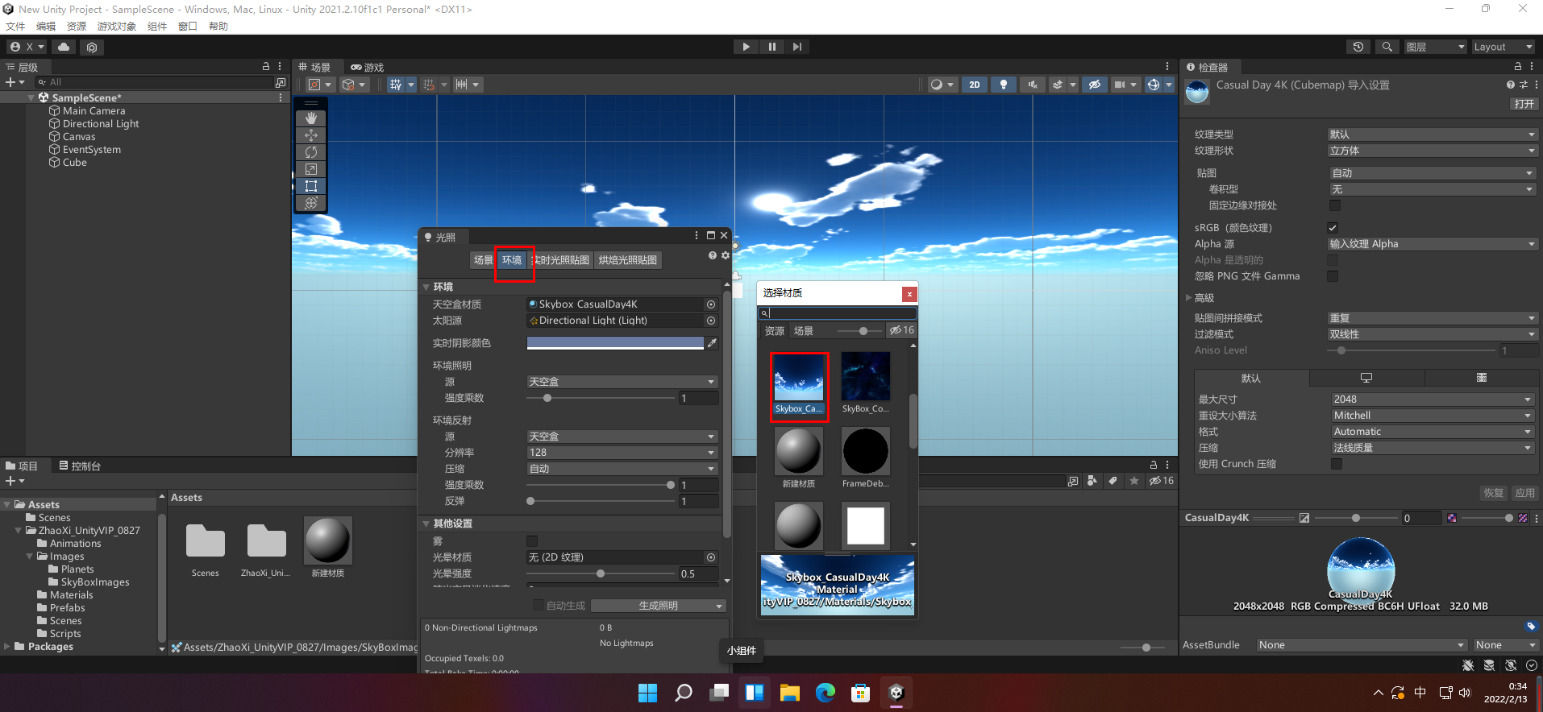Screen dimensions: 1543x712
Task: Collapse the 其他设置 section
Action: [426, 524]
